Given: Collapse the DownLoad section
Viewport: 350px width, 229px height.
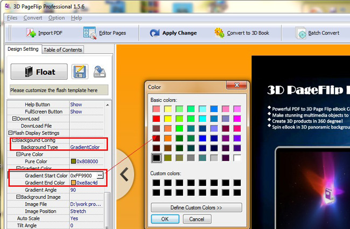Looking at the screenshot, I should 15,119.
